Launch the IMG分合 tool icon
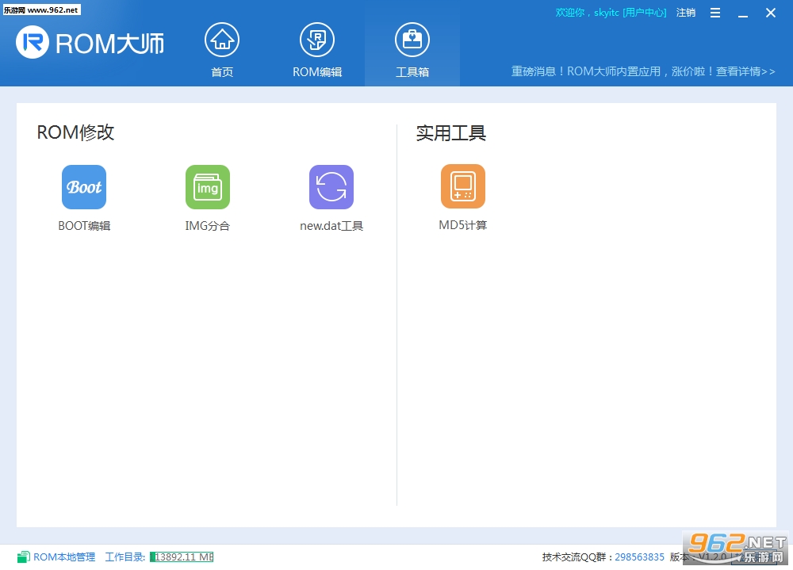This screenshot has width=793, height=570. pyautogui.click(x=207, y=187)
